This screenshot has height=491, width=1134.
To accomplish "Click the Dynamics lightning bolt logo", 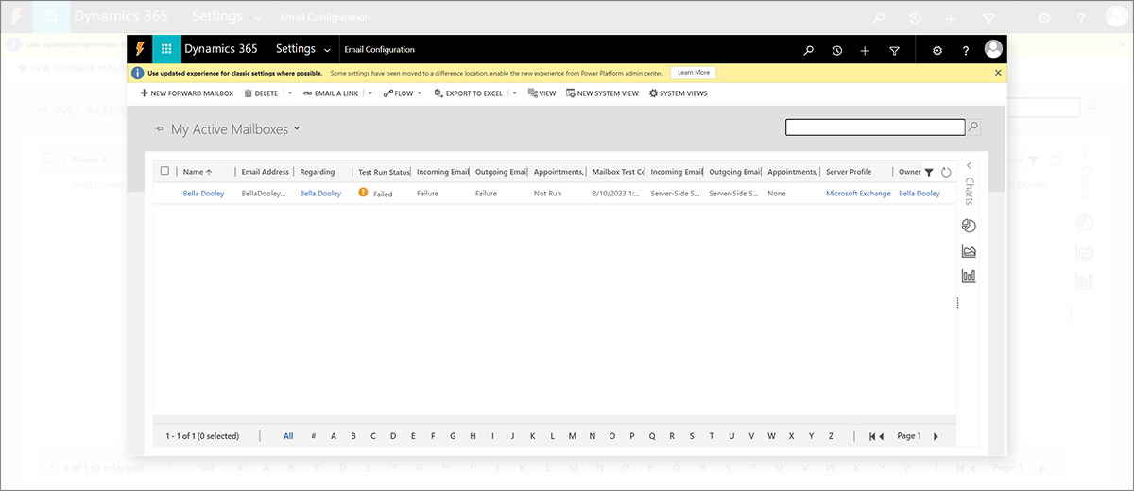I will 140,50.
